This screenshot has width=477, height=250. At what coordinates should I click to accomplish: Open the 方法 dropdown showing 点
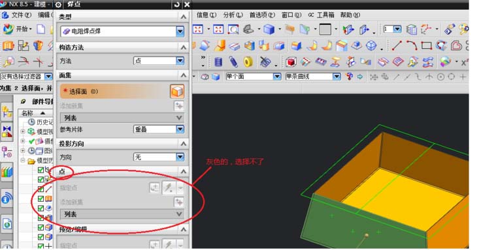180,61
